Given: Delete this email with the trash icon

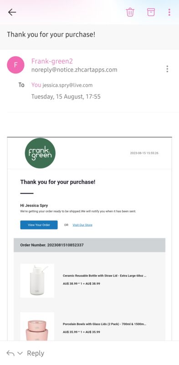Looking at the screenshot, I should click(x=130, y=12).
